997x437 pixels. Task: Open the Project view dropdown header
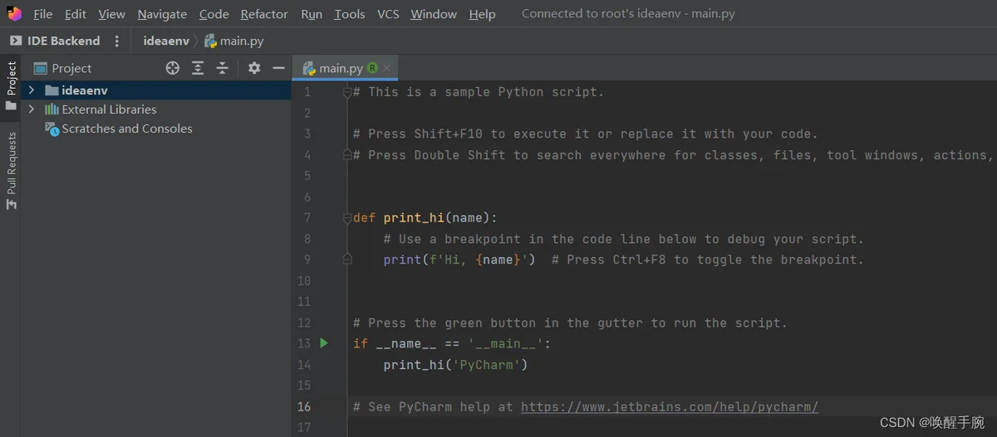coord(63,68)
